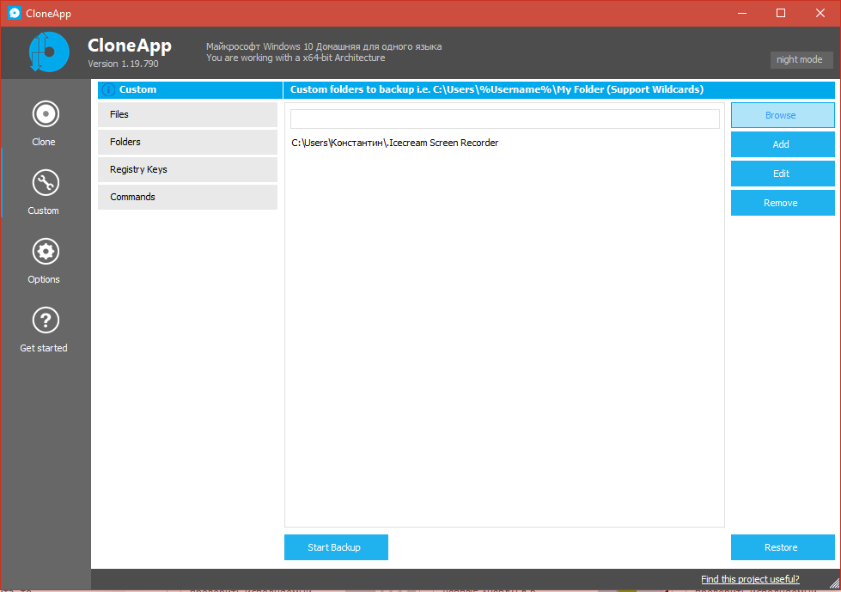Switch to the Files category
The width and height of the screenshot is (841, 592).
tap(187, 114)
